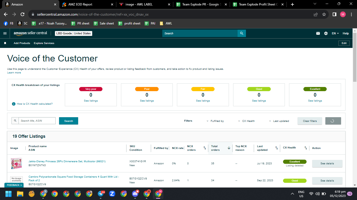Click the Search title, ASIN input field
The height and width of the screenshot is (200, 357).
pyautogui.click(x=37, y=121)
